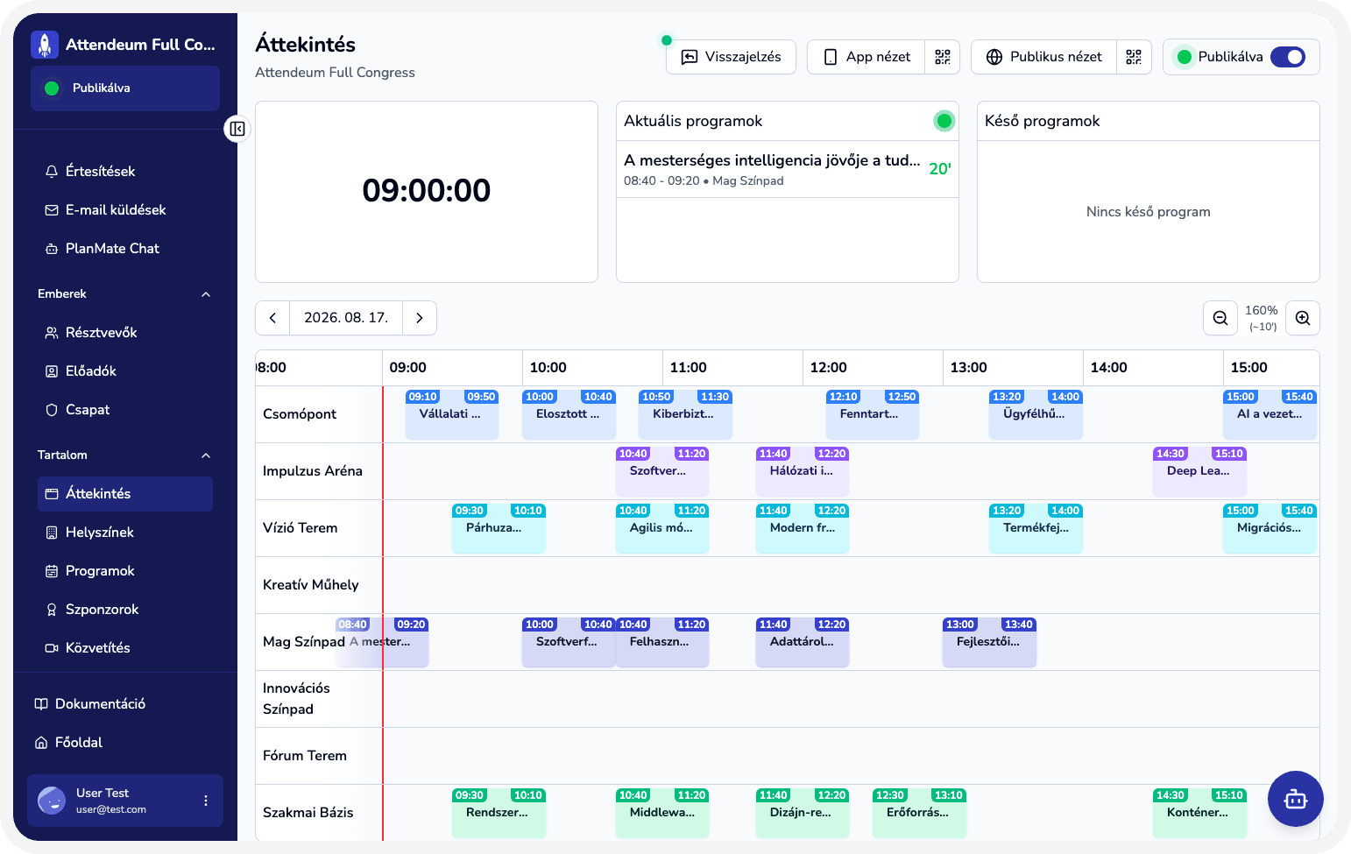Image resolution: width=1351 pixels, height=854 pixels.
Task: Open Helyszínek page
Action: [125, 533]
